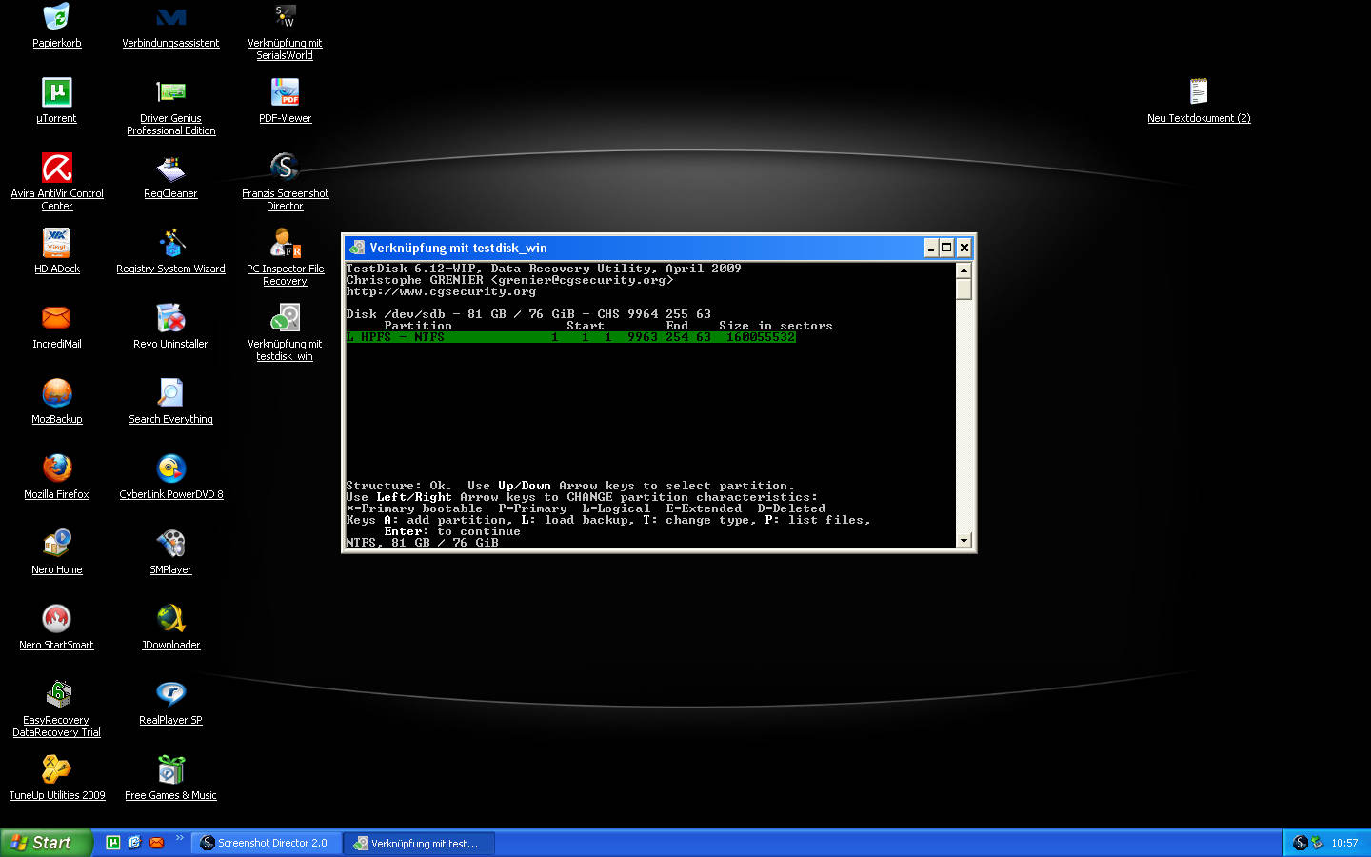Click the 'Structure: Ok.' status text
The width and height of the screenshot is (1371, 857).
[x=399, y=486]
